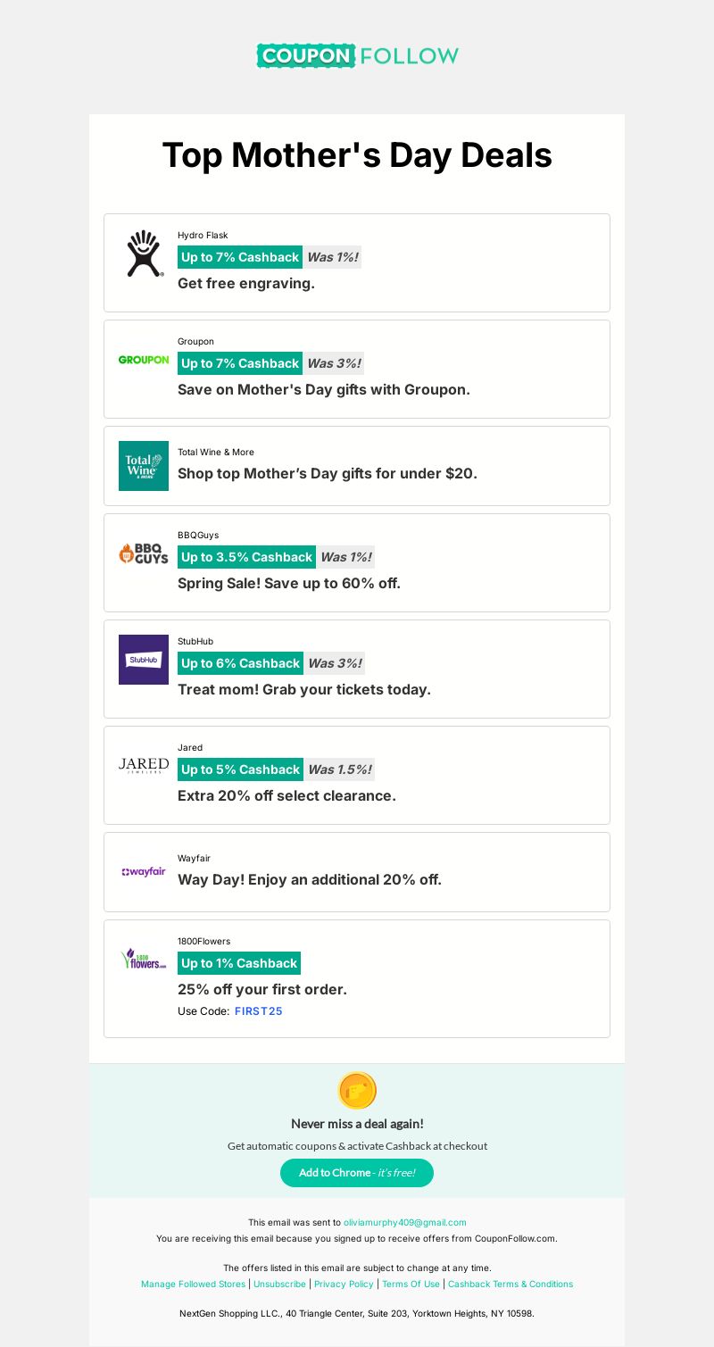The image size is (714, 1347).
Task: Open the Hydro Flask logo icon
Action: (x=144, y=254)
